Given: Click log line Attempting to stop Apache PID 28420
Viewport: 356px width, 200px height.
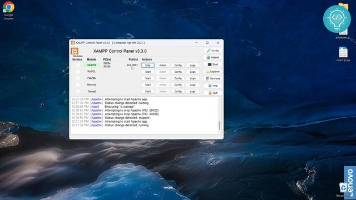Looking at the screenshot, I should [x=131, y=110].
